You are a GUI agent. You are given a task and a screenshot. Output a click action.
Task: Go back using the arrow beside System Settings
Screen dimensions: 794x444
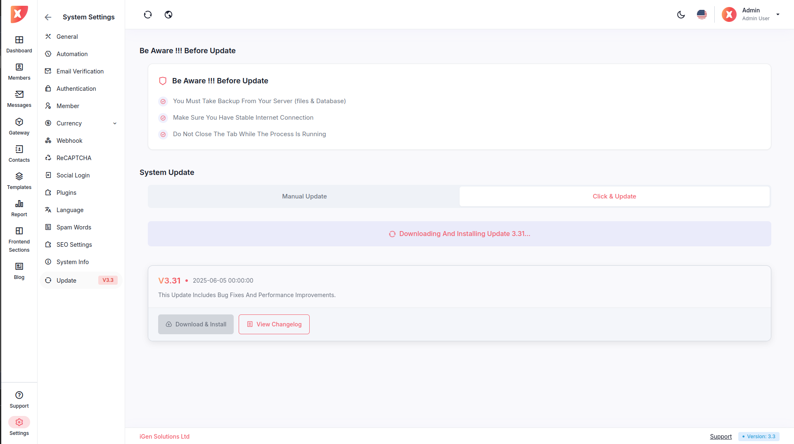tap(48, 17)
